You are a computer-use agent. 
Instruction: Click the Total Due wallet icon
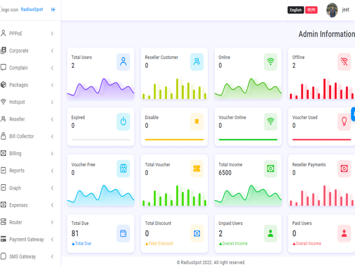tap(123, 233)
